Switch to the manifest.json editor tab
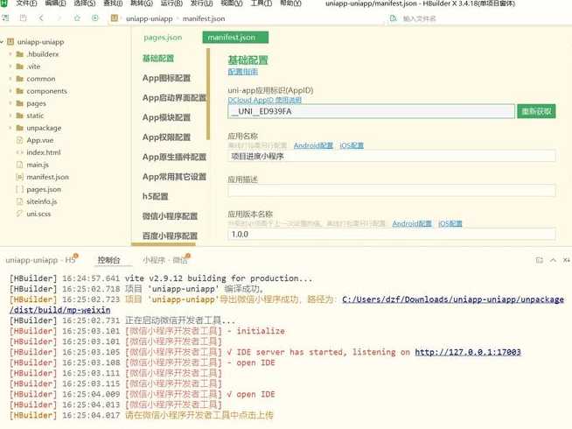Viewport: 572px width, 429px height. (235, 38)
